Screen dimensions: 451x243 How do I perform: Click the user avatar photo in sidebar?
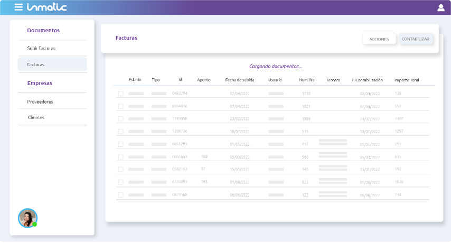click(27, 218)
